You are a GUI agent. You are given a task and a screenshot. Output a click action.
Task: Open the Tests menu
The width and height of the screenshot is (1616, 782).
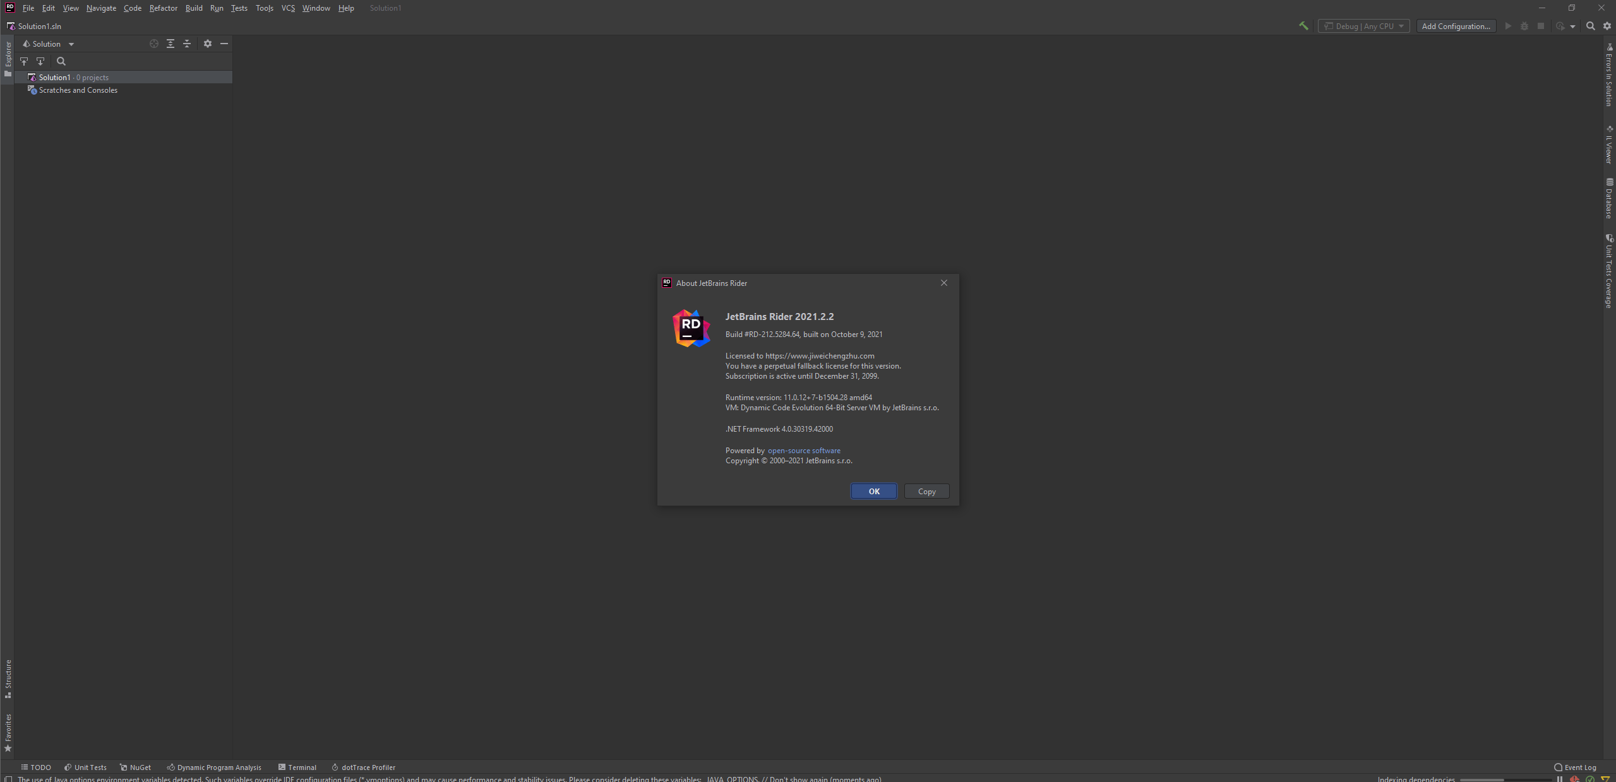(239, 8)
